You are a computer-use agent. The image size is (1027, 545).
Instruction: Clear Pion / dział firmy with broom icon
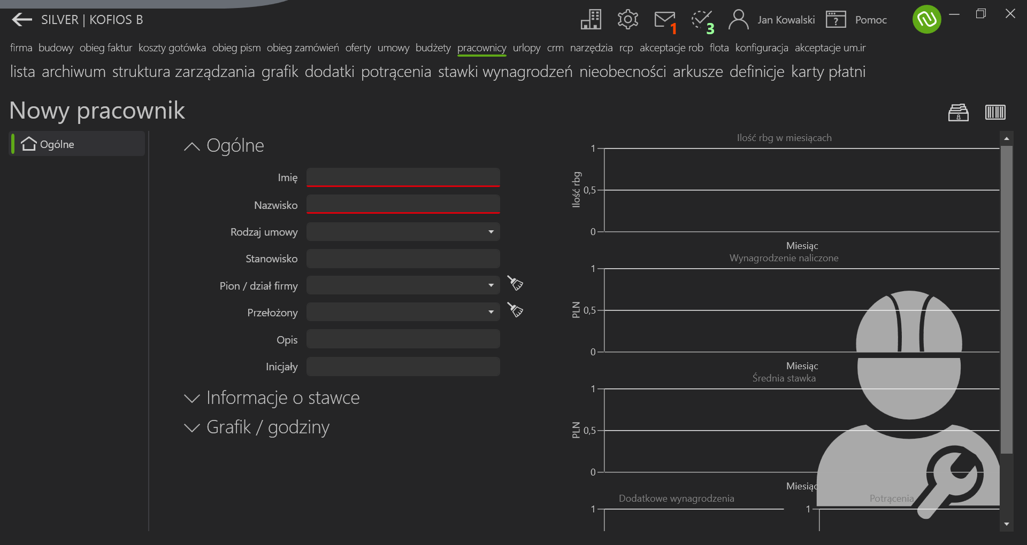(x=515, y=283)
